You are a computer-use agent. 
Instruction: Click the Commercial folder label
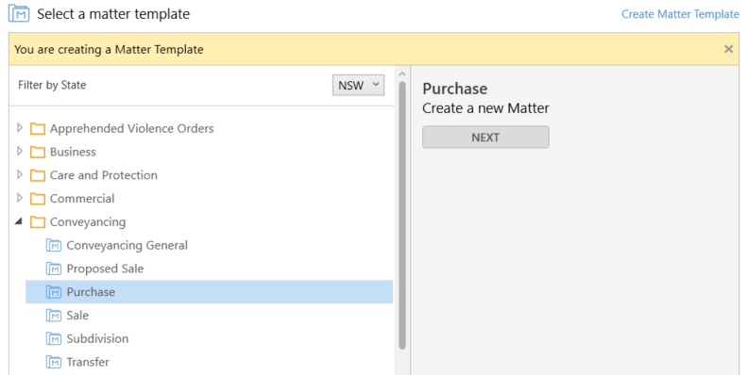(x=82, y=199)
